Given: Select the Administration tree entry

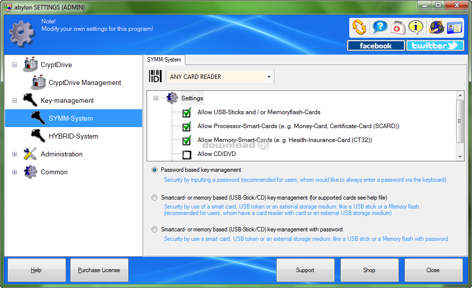Looking at the screenshot, I should (x=62, y=154).
